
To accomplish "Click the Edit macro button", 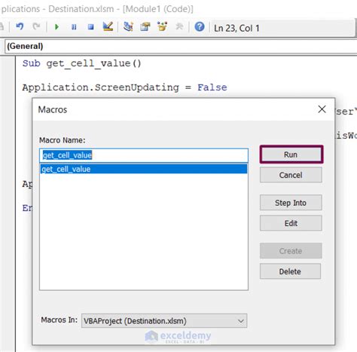I will [291, 223].
